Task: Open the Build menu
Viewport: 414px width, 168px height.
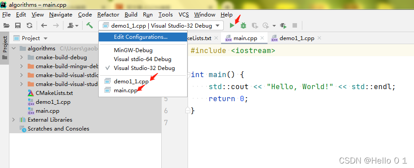Action: click(x=131, y=14)
